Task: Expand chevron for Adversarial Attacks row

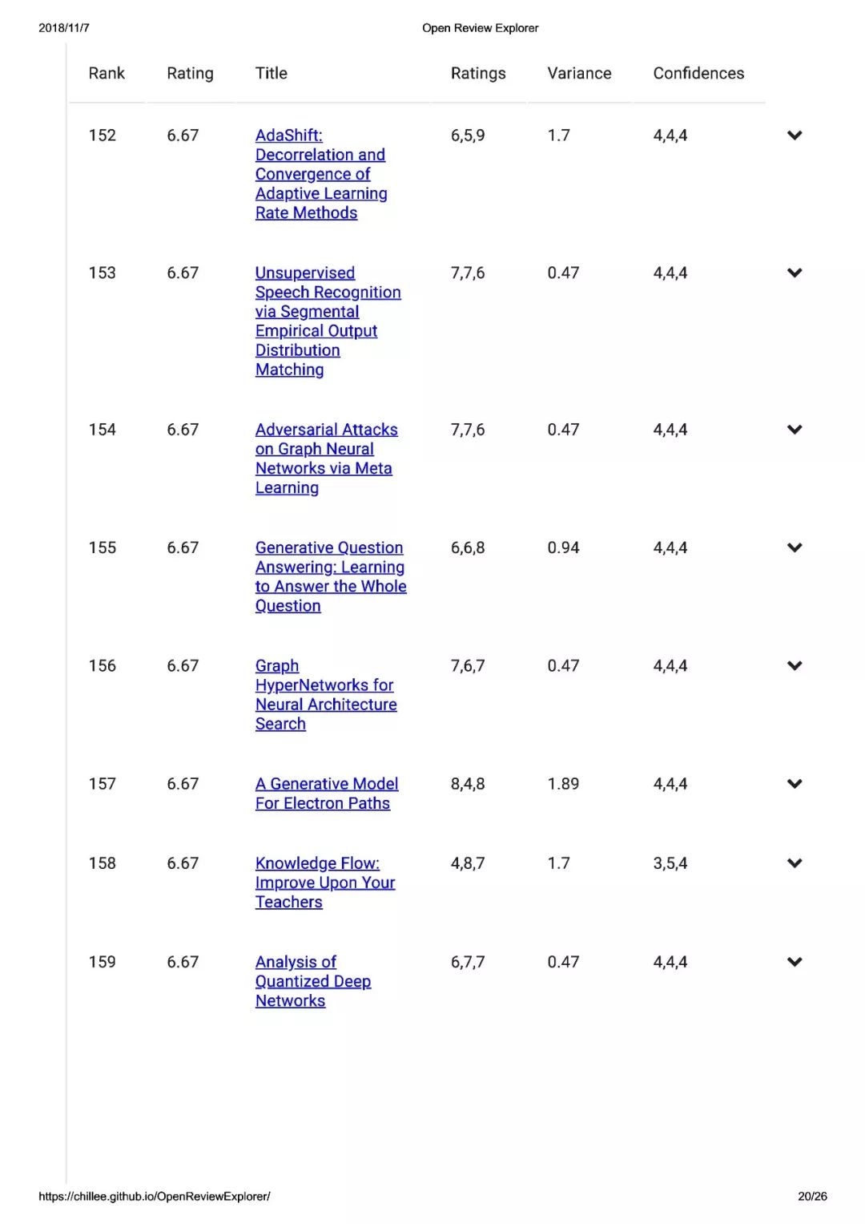Action: point(795,430)
